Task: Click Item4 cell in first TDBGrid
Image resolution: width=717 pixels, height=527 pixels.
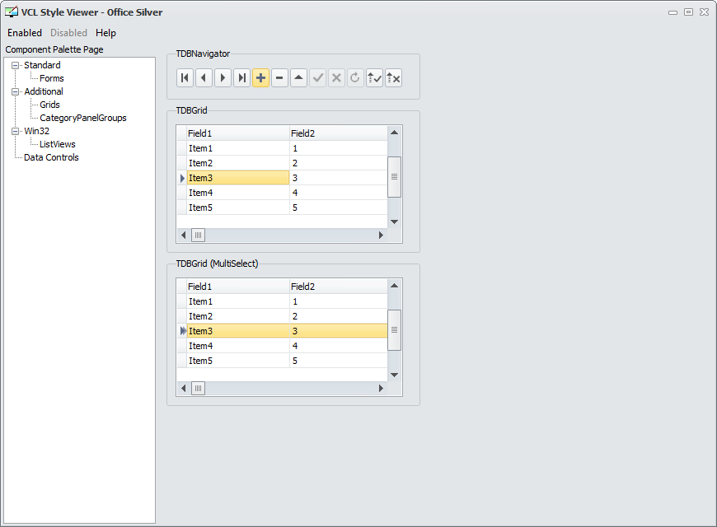Action: [238, 193]
